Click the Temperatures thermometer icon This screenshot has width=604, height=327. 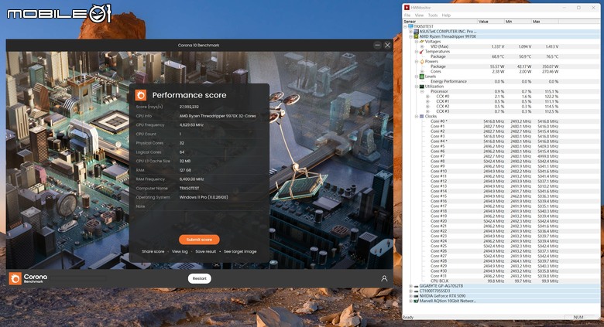click(421, 52)
